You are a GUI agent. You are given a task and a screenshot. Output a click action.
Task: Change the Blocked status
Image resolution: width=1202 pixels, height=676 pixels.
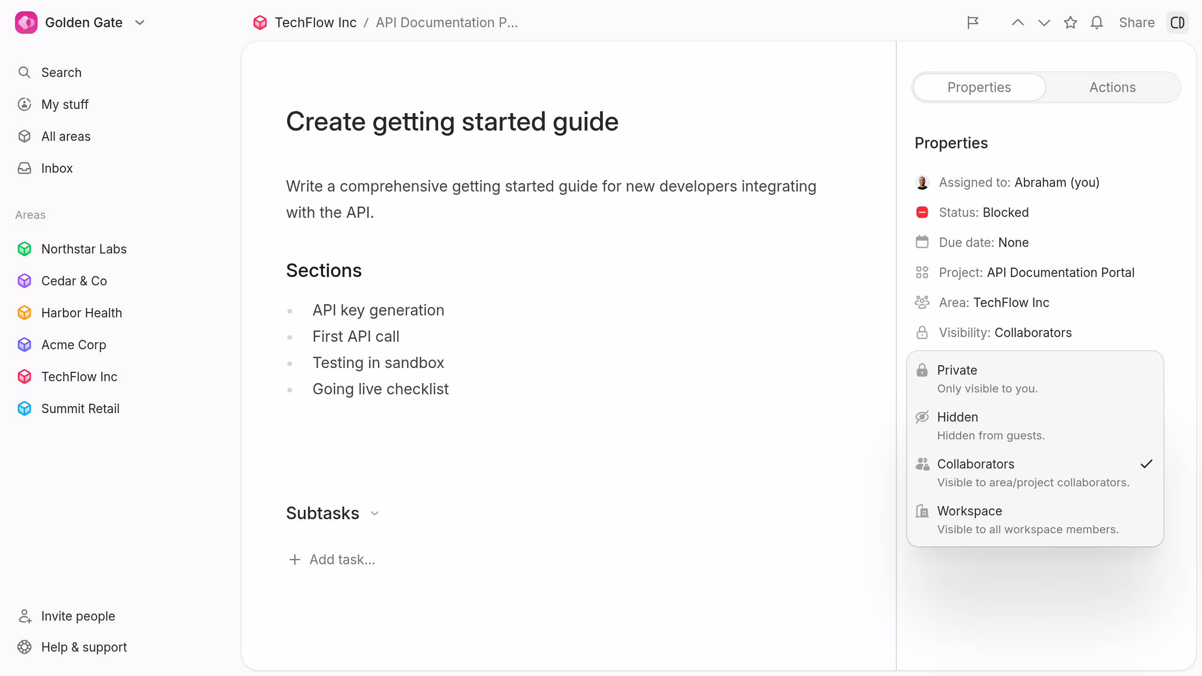point(972,212)
